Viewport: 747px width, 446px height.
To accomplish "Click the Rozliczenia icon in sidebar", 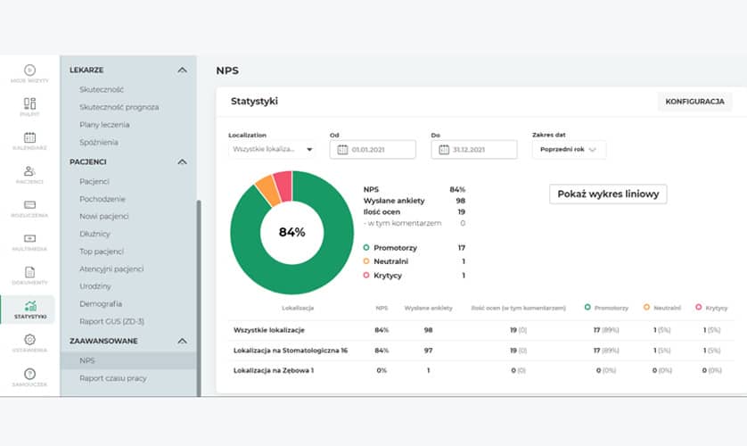I will (x=29, y=209).
